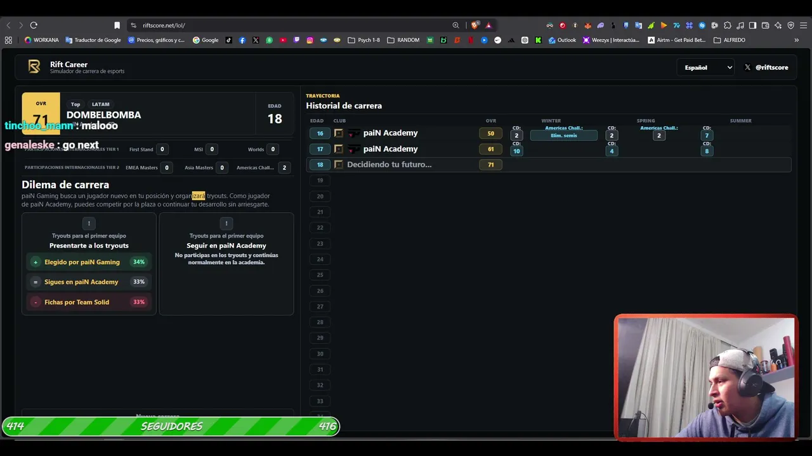Click the streamer webcam overlay
812x456 pixels.
tap(706, 377)
